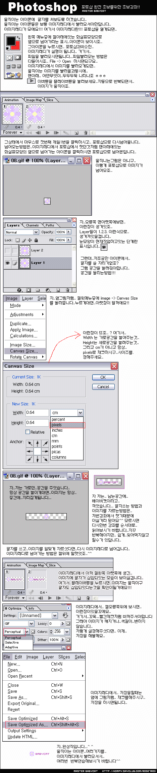This screenshot has width=157, height=773.
Task: Click Open... in the File menu
Action: click(45, 670)
